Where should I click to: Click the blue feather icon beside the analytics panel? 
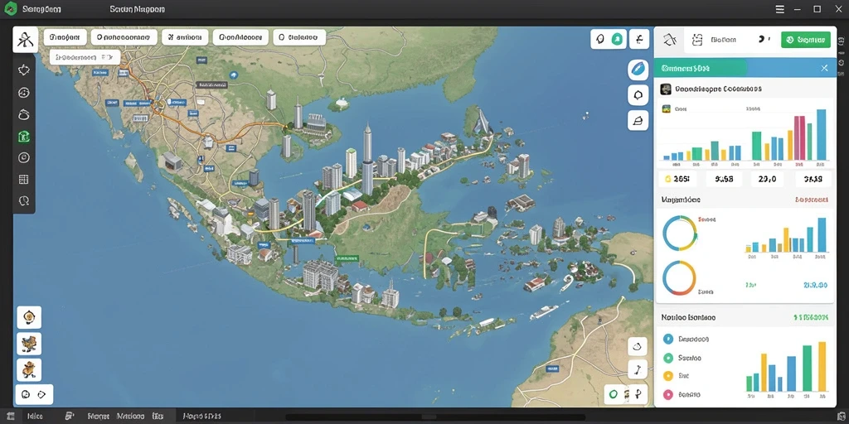[x=638, y=70]
